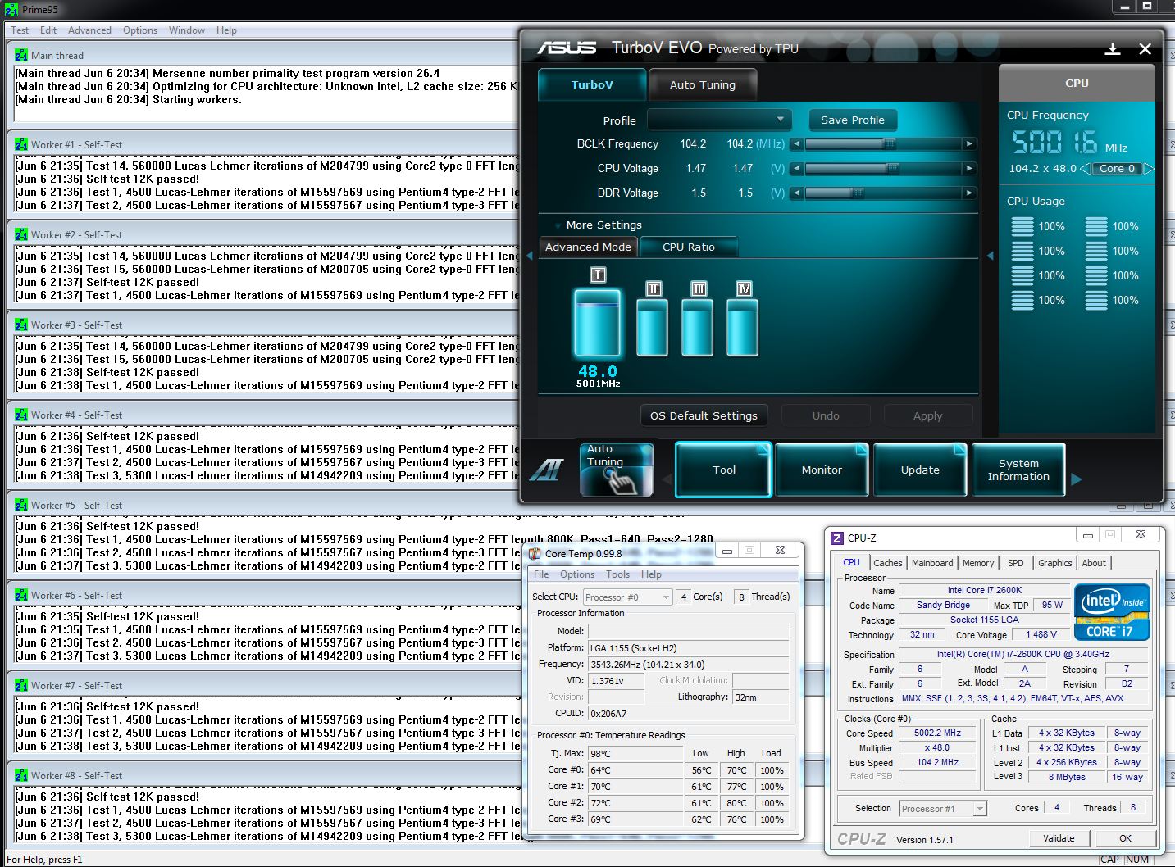Open Prime95 Test menu

point(20,30)
